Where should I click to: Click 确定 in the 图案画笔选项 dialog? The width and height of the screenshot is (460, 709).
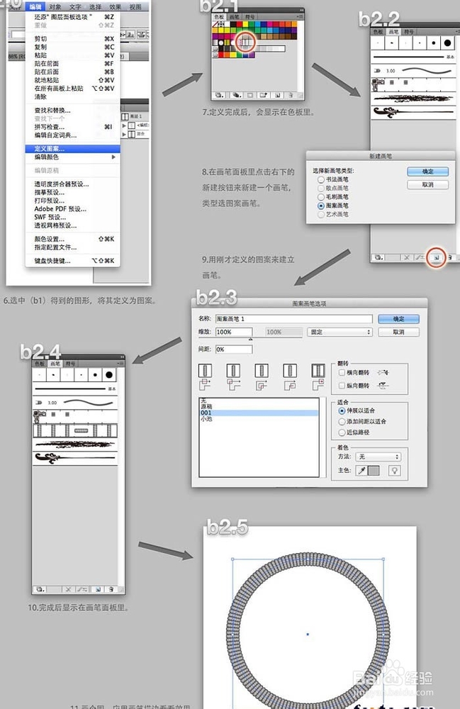pos(398,319)
